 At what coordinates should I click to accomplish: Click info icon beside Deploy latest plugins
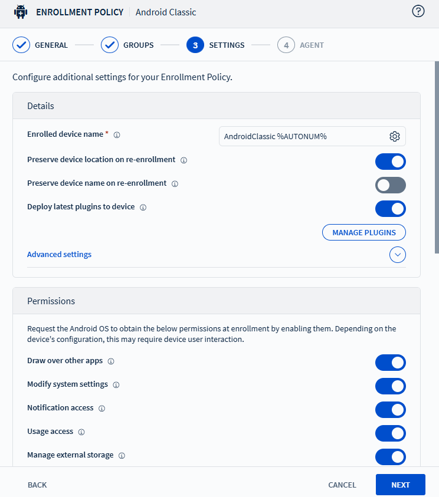[x=143, y=208]
